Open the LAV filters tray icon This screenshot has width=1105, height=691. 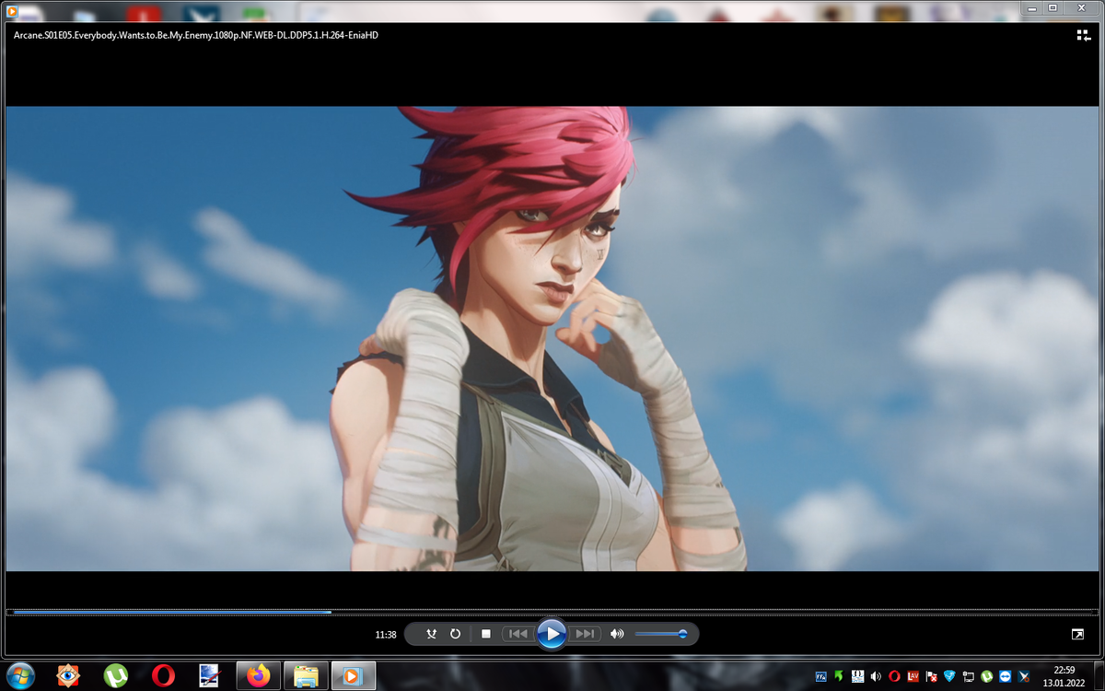913,676
